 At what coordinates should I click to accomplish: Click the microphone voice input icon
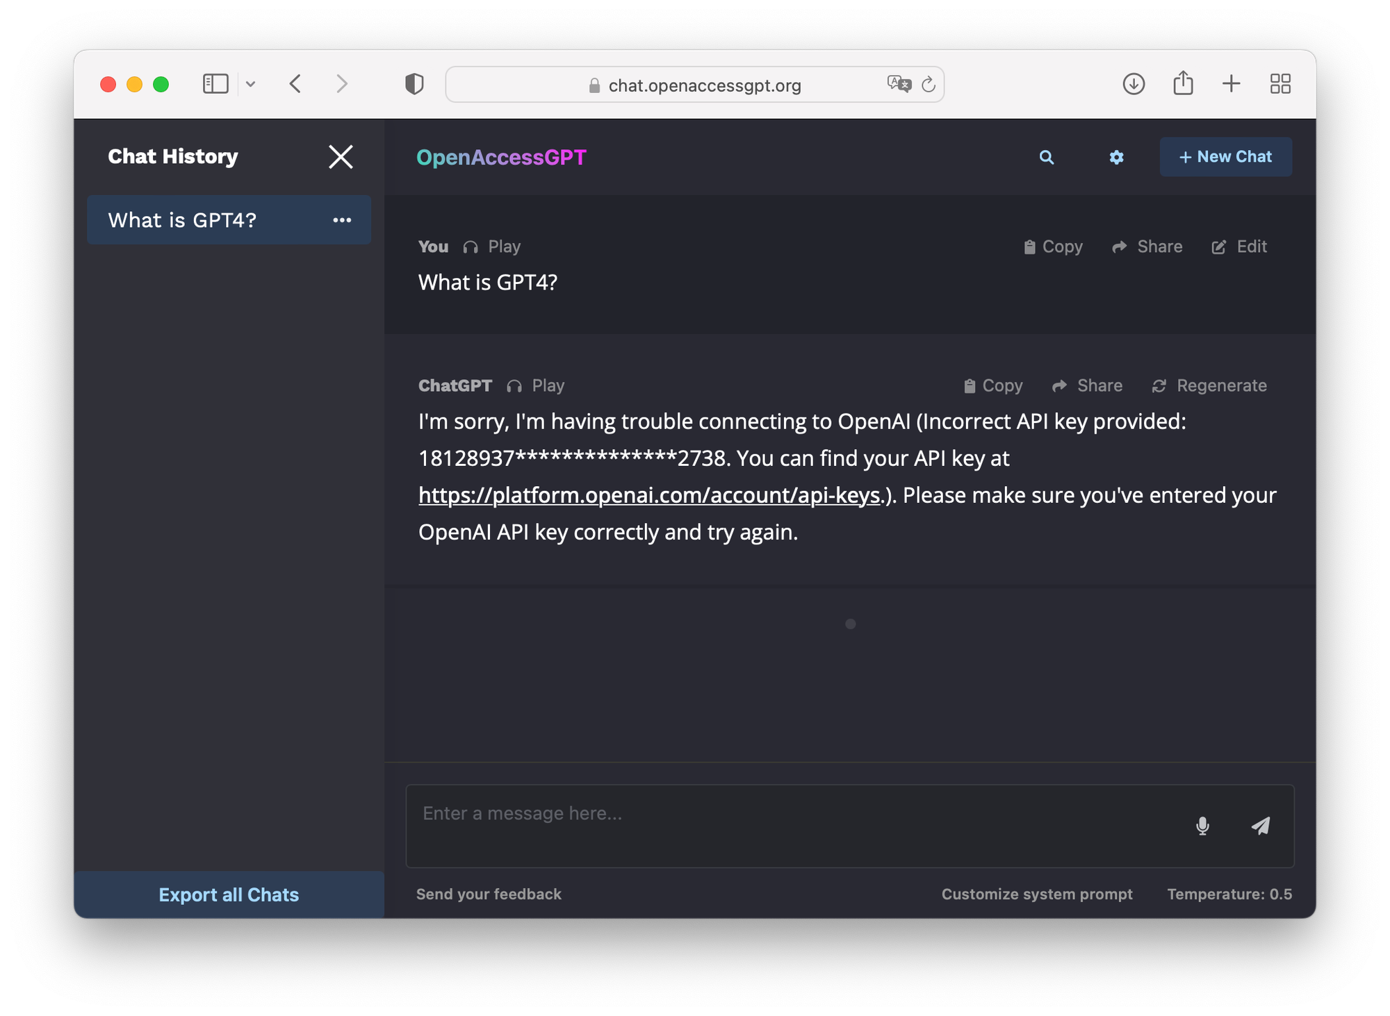pyautogui.click(x=1202, y=826)
